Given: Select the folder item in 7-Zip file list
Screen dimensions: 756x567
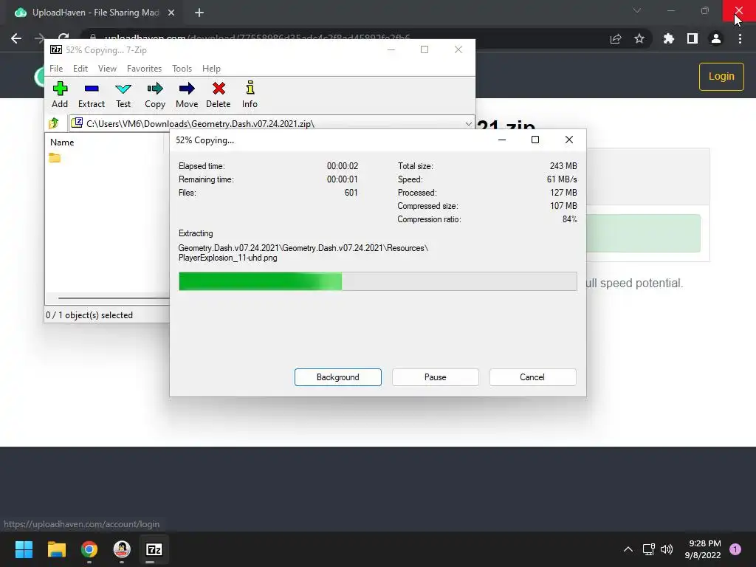Looking at the screenshot, I should tap(55, 158).
